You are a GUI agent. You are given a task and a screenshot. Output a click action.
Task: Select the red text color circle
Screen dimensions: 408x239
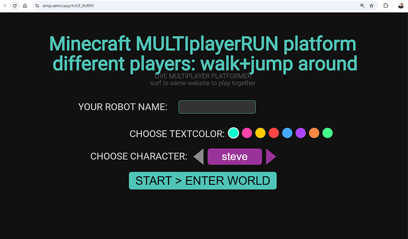tap(274, 133)
